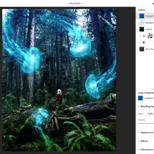
Task: Select the half-tone adjustment layer icon
Action: coord(144,42)
